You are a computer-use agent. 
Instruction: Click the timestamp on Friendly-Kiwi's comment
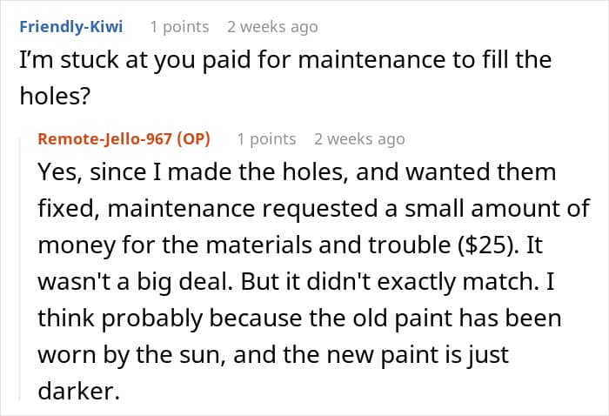[x=272, y=27]
